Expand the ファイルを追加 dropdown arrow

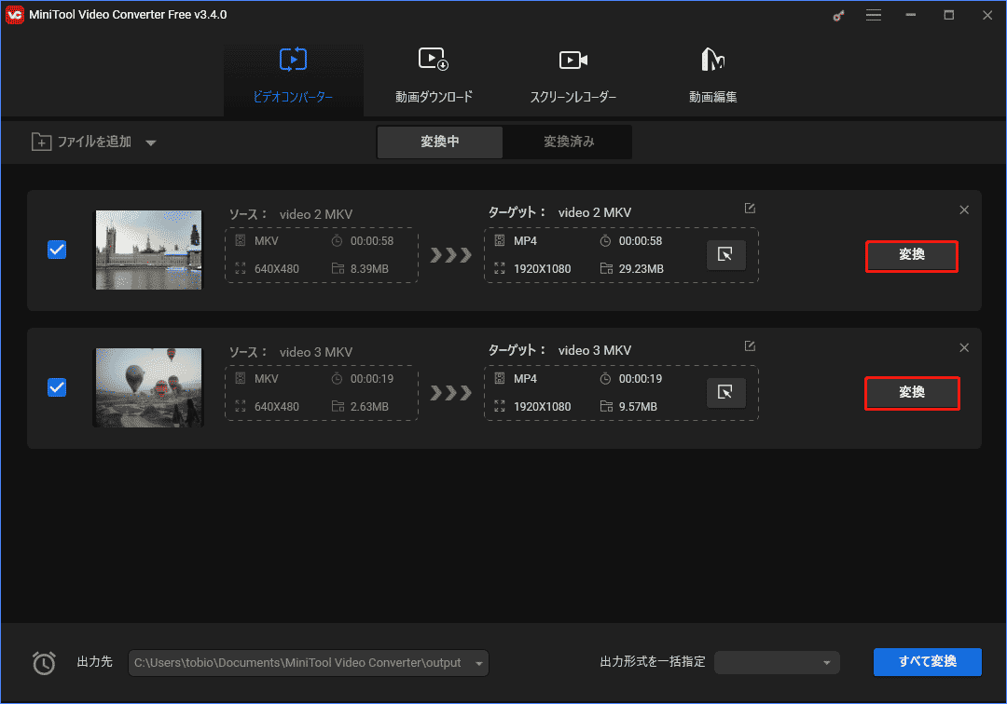(151, 143)
